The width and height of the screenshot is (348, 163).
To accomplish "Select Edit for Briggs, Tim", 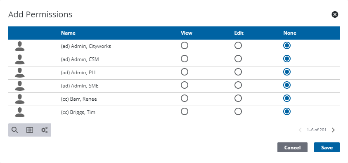I will pyautogui.click(x=238, y=111).
